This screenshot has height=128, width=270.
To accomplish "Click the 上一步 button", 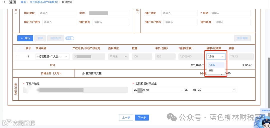I will [x=126, y=118].
